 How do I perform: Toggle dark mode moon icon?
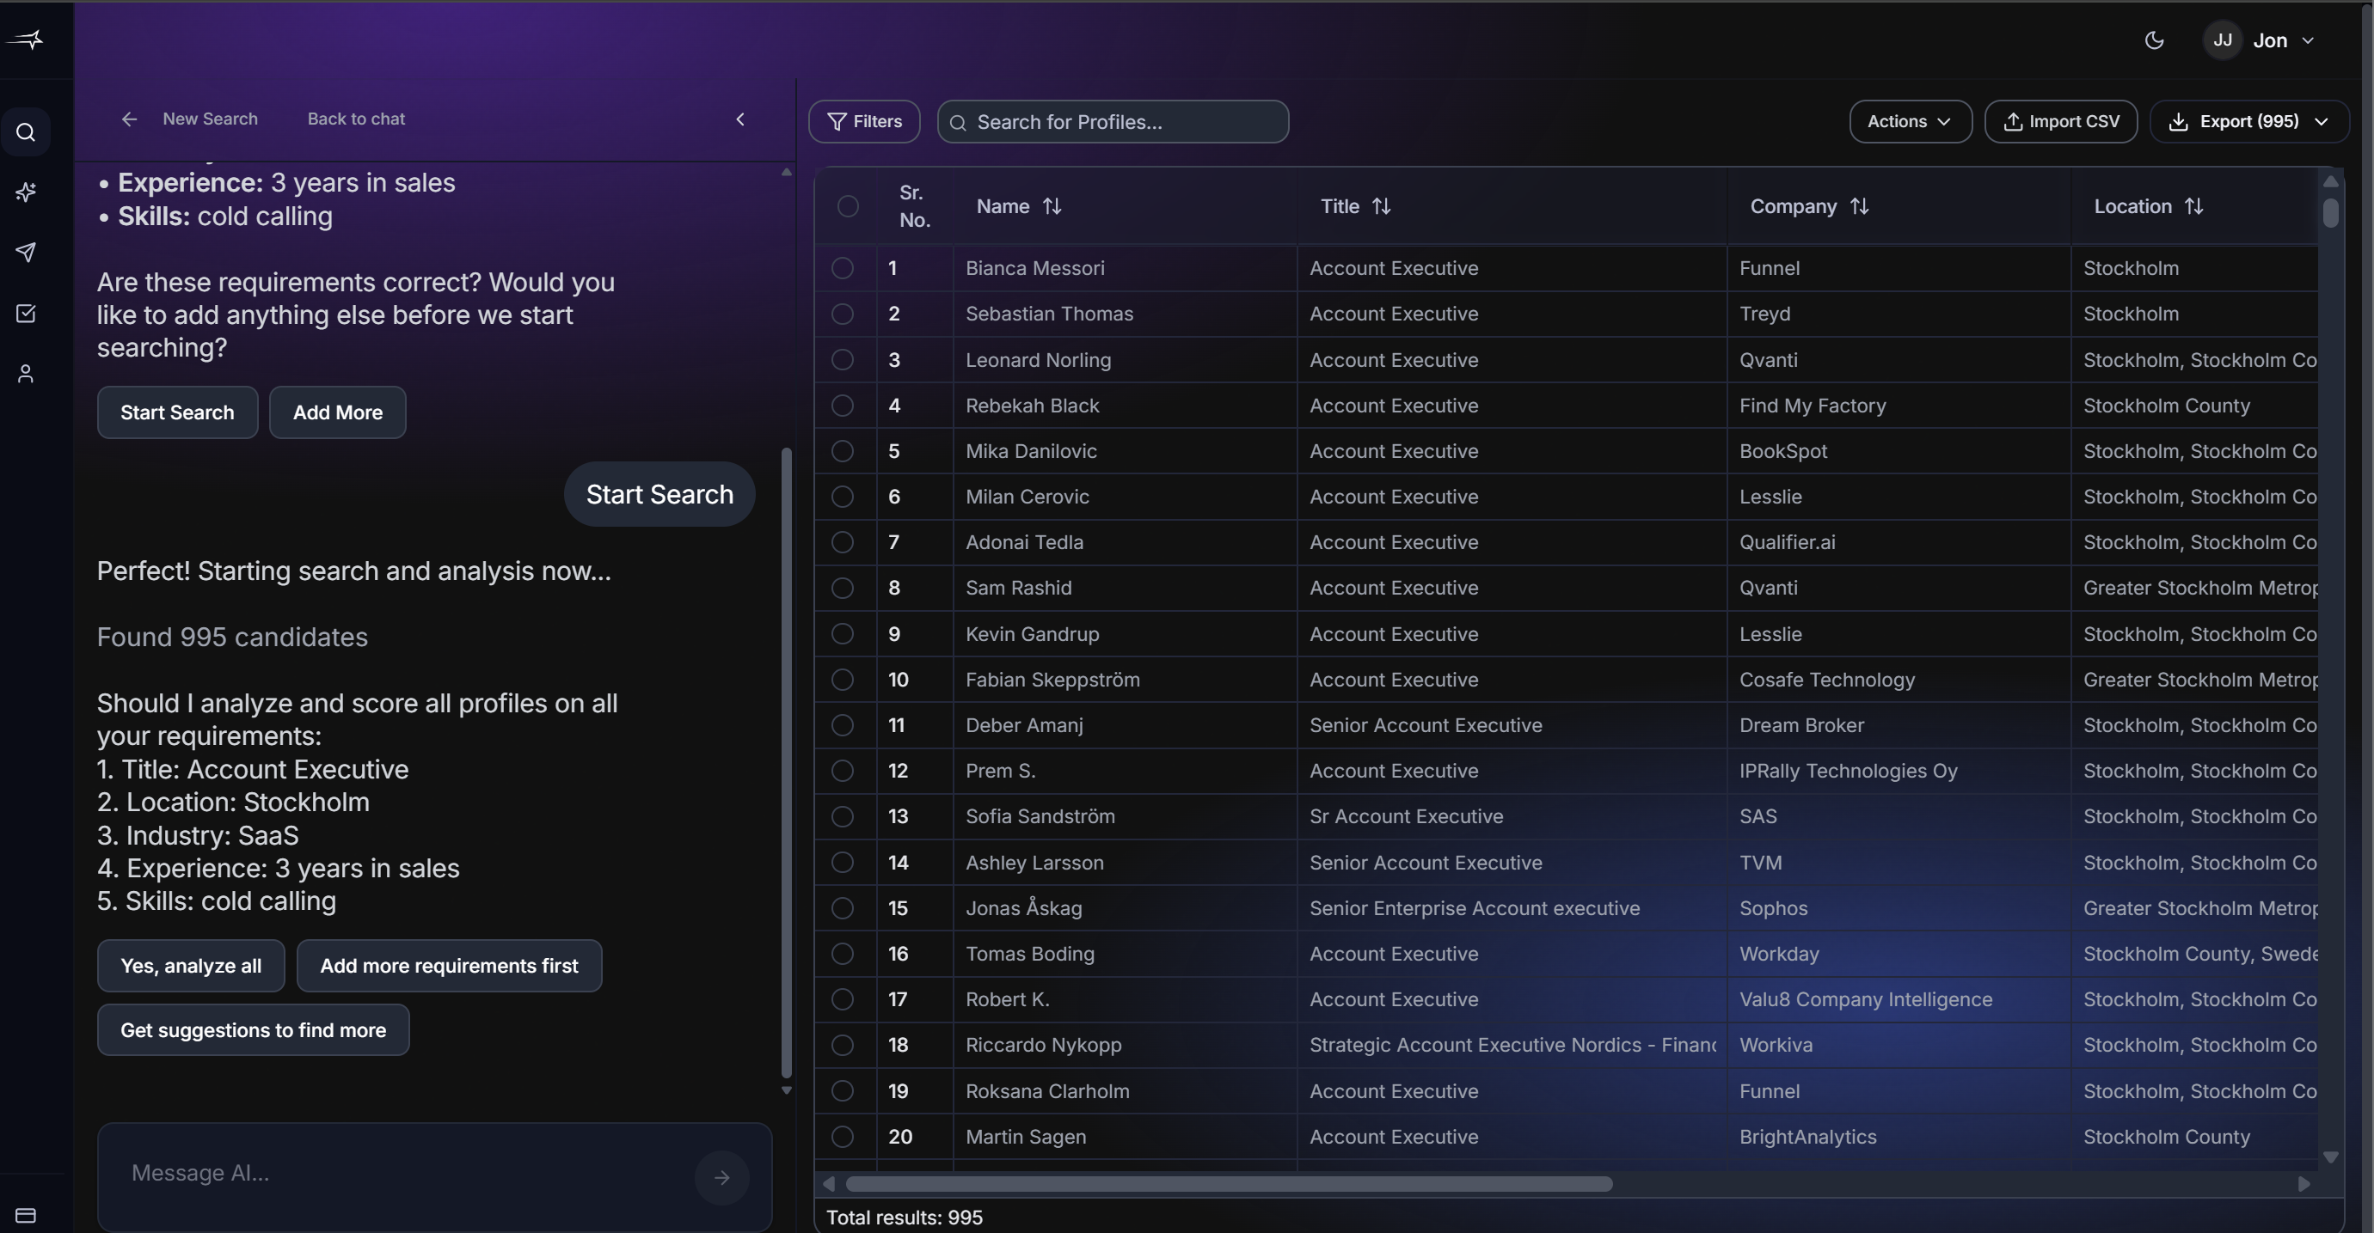pyautogui.click(x=2154, y=40)
